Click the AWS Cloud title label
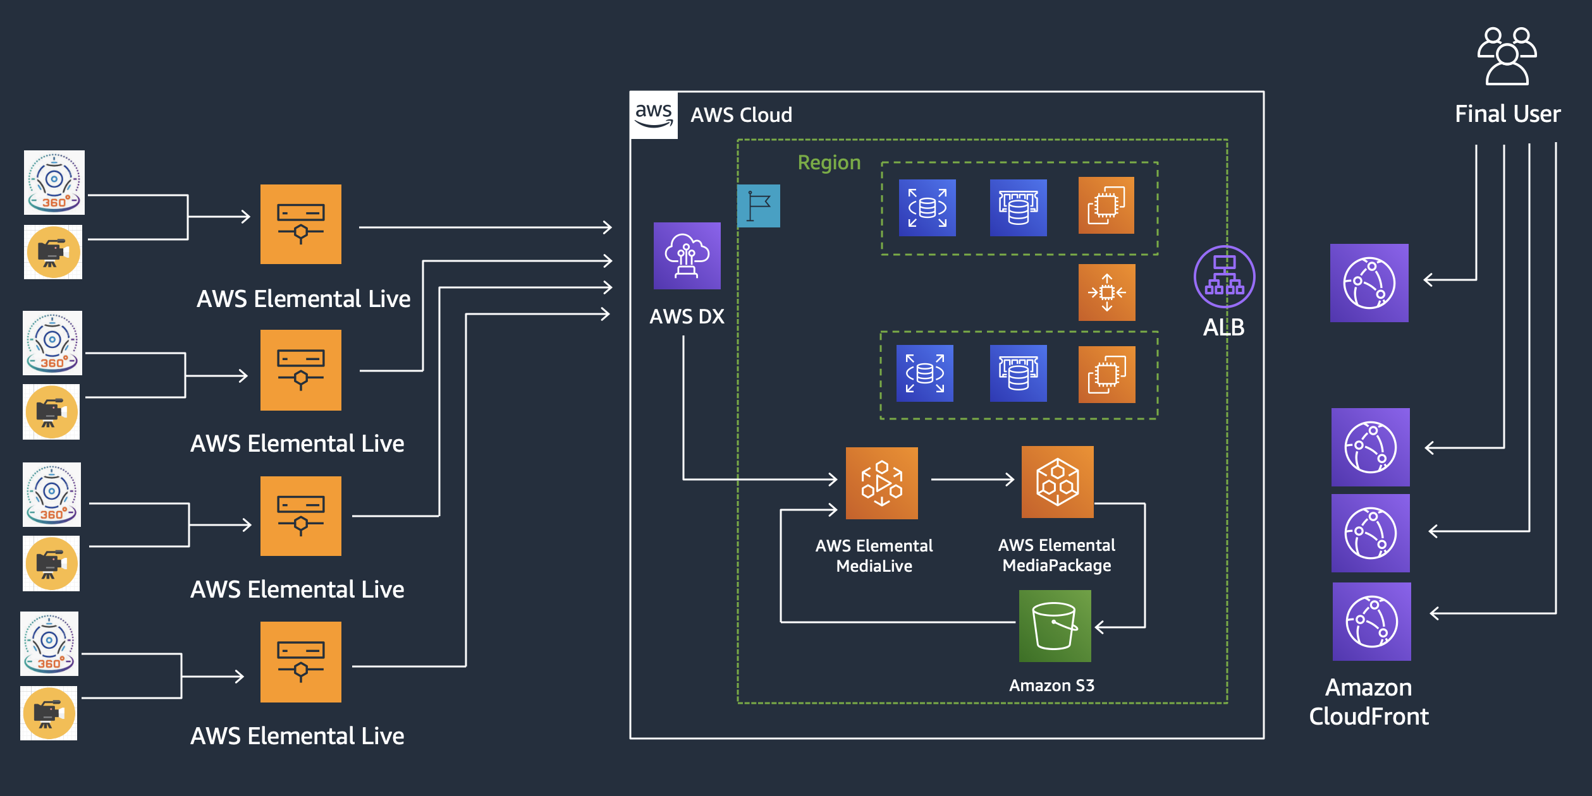The height and width of the screenshot is (796, 1592). click(741, 115)
